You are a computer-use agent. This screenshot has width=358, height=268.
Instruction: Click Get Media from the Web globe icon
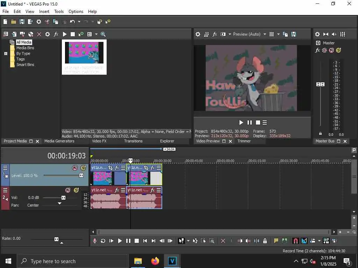pos(31,34)
